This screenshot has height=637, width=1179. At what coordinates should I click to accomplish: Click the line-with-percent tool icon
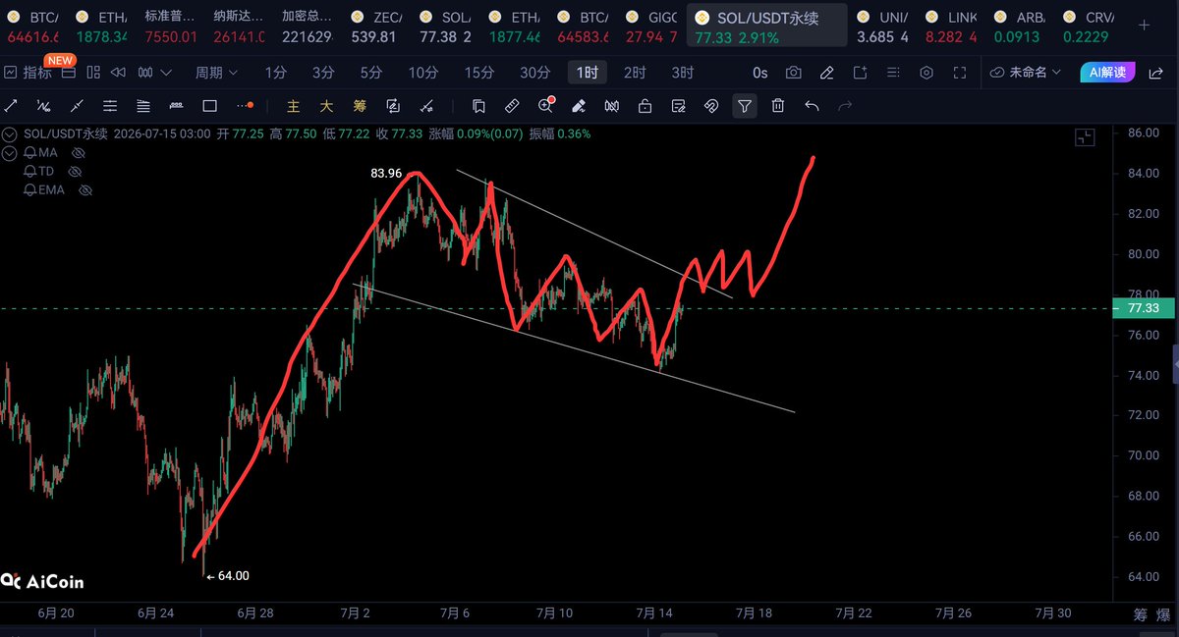tap(426, 106)
